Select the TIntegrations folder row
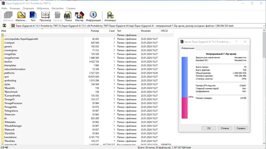 [87, 111]
